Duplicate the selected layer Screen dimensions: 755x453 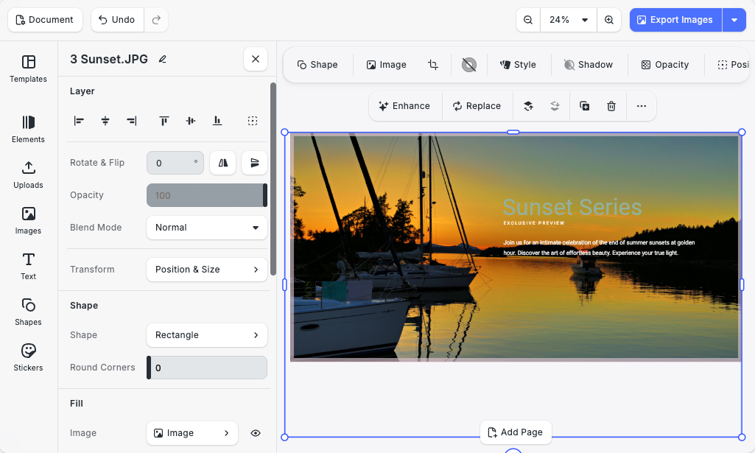point(585,106)
